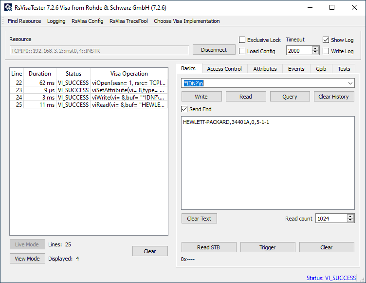
Task: Click the RsVisaTester app icon in title bar
Action: pos(8,7)
